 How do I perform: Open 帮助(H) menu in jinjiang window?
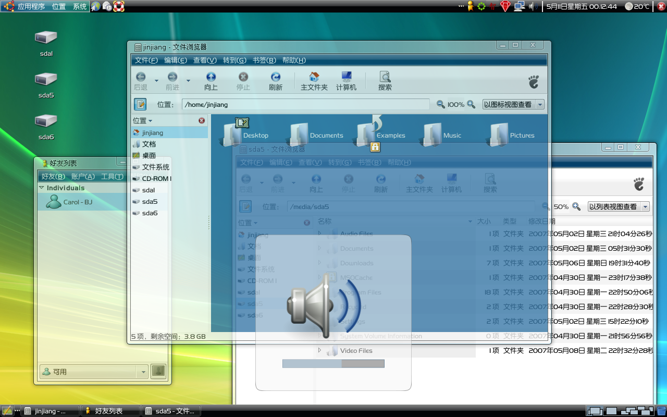pyautogui.click(x=294, y=60)
